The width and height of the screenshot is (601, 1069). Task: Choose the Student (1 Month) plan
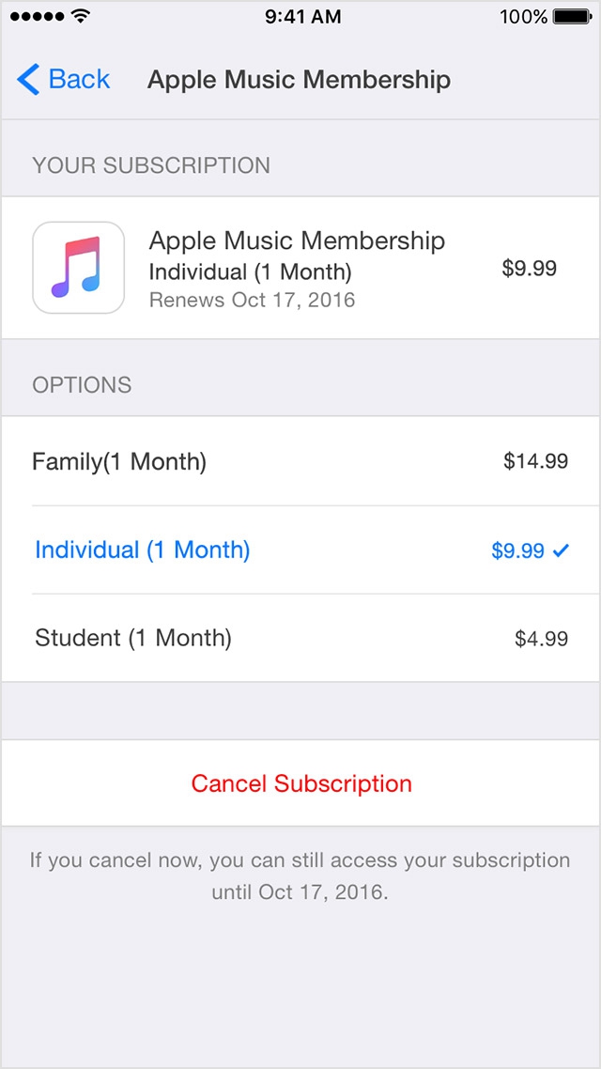(x=133, y=639)
